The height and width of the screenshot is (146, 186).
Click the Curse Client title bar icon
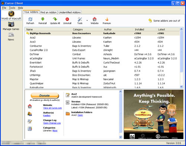tap(3, 3)
